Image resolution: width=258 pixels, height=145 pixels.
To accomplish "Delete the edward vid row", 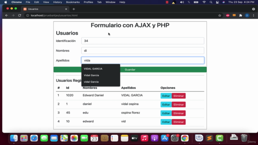I will coord(179,122).
